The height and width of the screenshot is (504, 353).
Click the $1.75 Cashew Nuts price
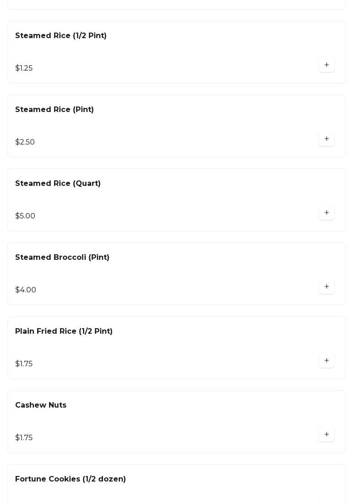pos(24,438)
